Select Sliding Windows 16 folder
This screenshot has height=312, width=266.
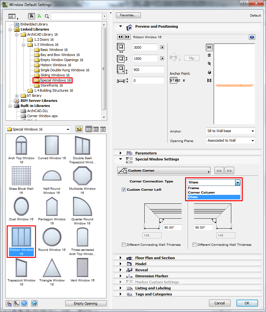pyautogui.click(x=55, y=75)
